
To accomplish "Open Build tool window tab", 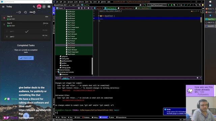I will point(111,117).
